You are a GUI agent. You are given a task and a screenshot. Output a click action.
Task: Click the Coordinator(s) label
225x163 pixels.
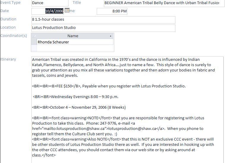click(14, 36)
